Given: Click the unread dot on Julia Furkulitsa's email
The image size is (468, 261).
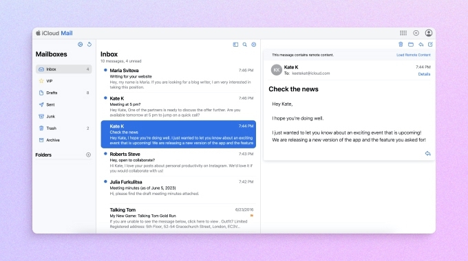Looking at the screenshot, I should [105, 181].
